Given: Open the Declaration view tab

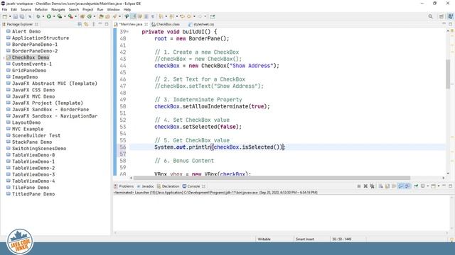Looking at the screenshot, I should coord(168,186).
